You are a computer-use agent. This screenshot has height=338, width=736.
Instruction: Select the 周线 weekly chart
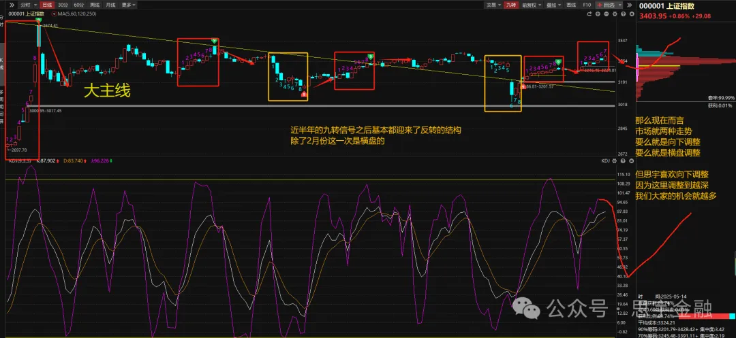pos(95,5)
